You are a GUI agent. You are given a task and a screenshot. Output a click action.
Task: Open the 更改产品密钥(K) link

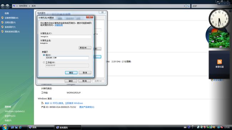point(87,107)
